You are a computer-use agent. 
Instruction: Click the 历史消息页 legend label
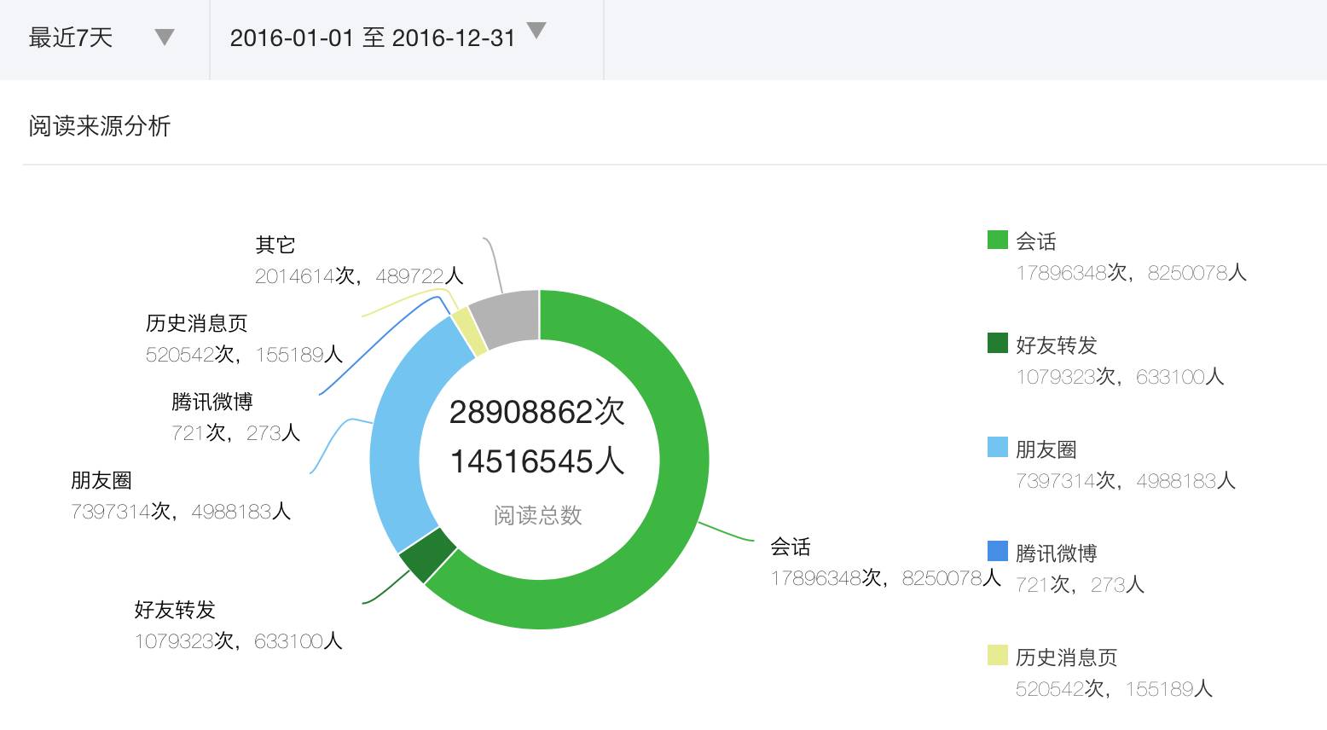(1067, 658)
